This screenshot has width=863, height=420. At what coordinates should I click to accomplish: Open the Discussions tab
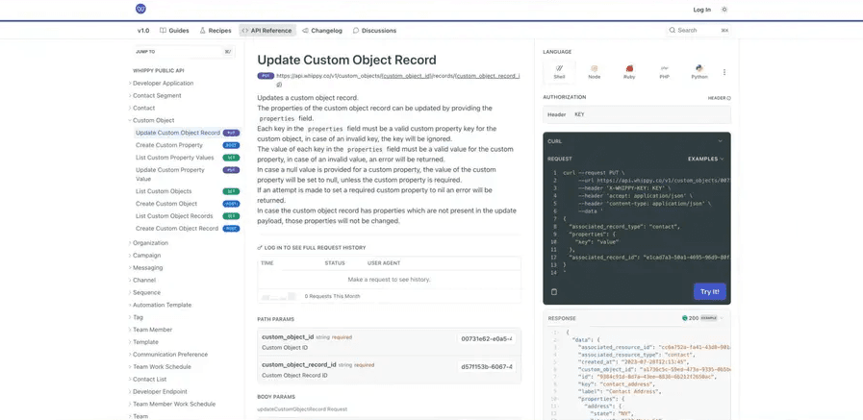click(x=375, y=30)
